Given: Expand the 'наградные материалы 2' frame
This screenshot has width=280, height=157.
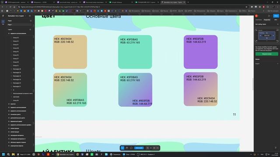Looking at the screenshot, I should tap(9, 139).
